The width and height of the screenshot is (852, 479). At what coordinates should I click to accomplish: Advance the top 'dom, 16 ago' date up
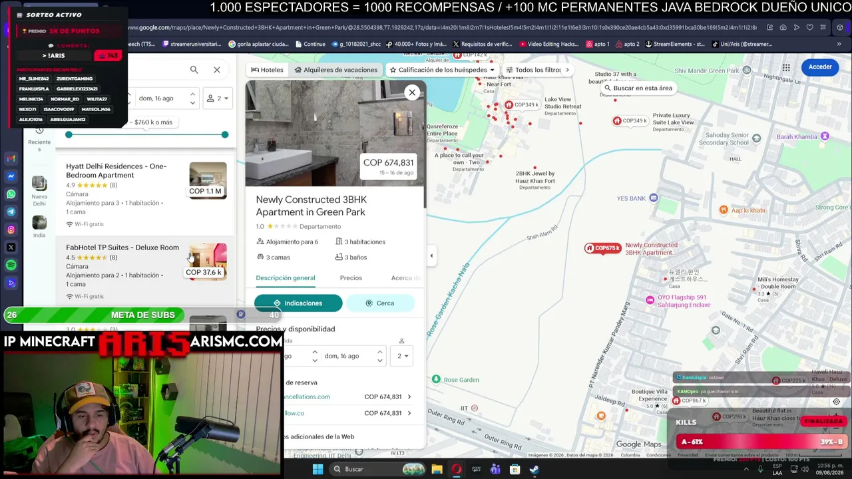coord(192,94)
